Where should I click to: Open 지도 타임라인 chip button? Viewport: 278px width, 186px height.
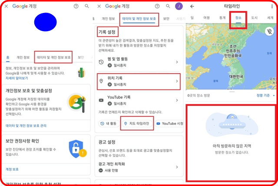(x=137, y=124)
